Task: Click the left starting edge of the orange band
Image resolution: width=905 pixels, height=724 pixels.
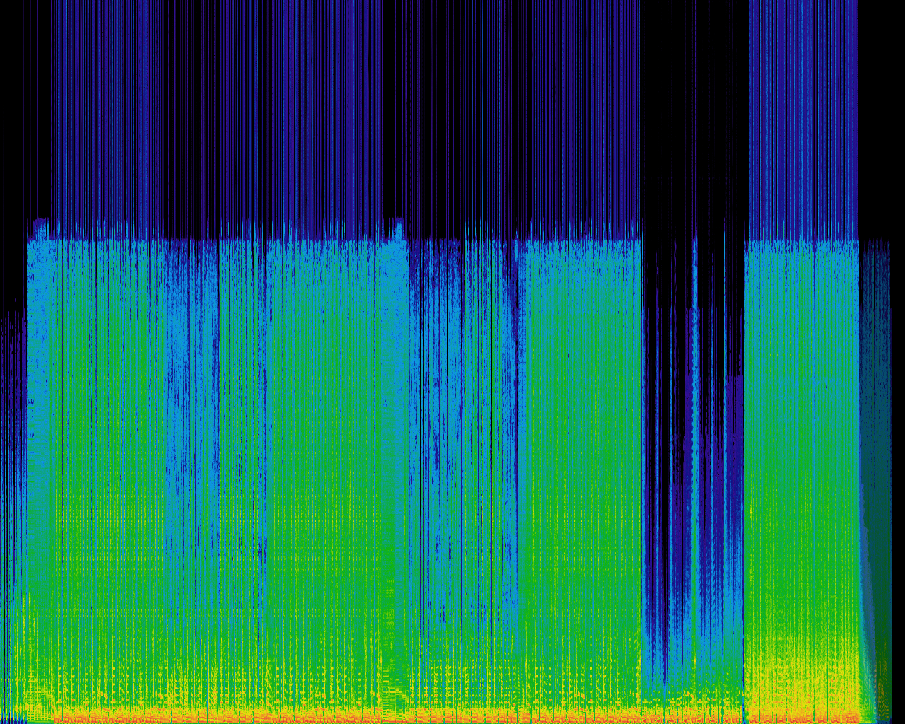Action: coord(58,716)
